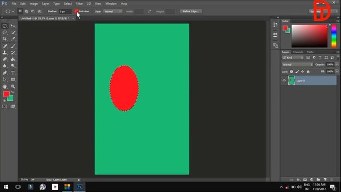Click the Refine Edge button
The image size is (341, 192).
click(x=191, y=11)
